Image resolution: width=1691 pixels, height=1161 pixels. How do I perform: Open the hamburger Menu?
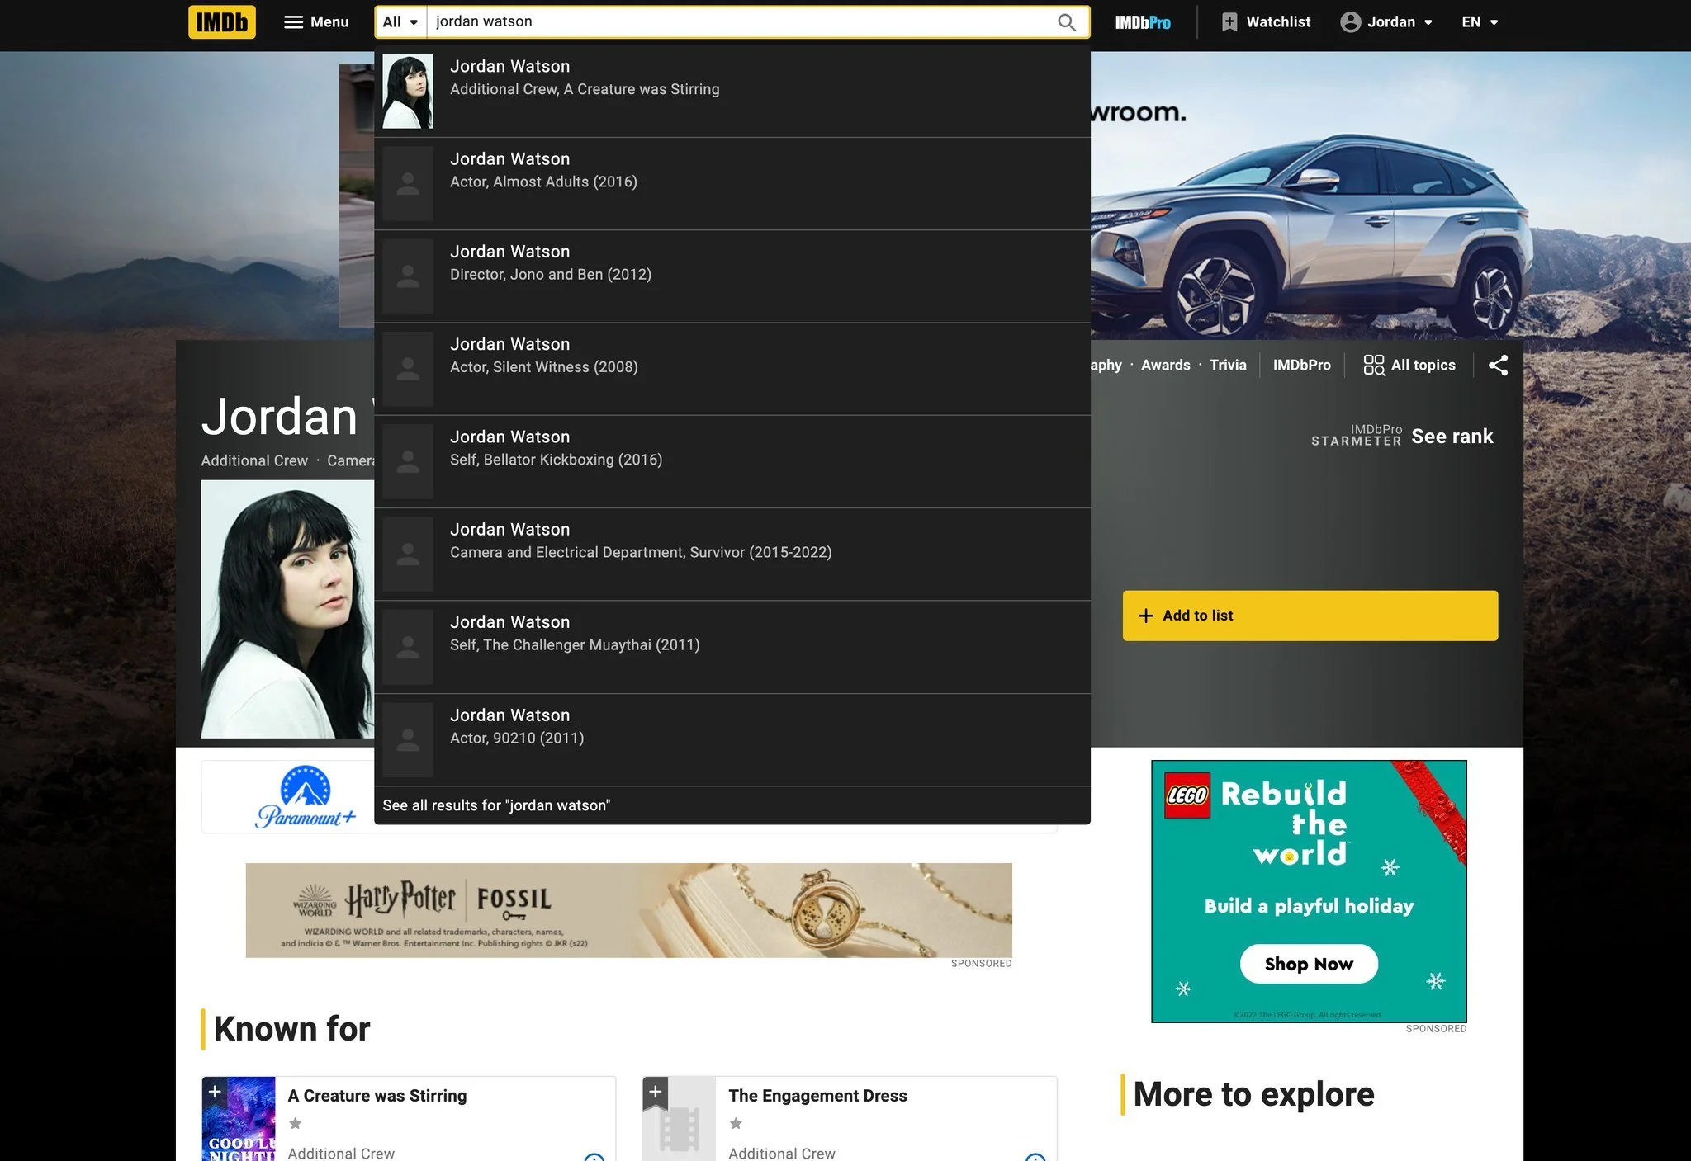pyautogui.click(x=316, y=22)
